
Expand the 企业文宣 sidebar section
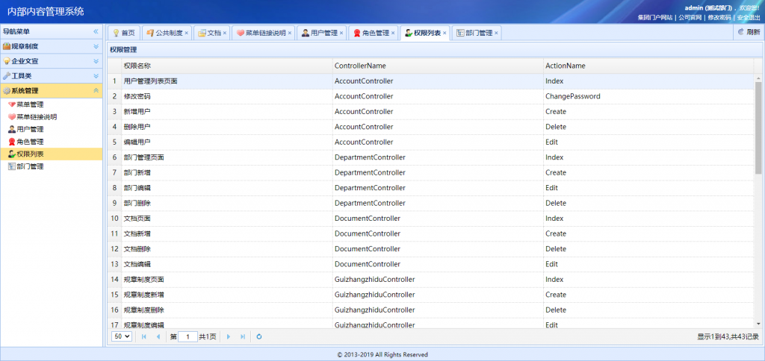96,61
